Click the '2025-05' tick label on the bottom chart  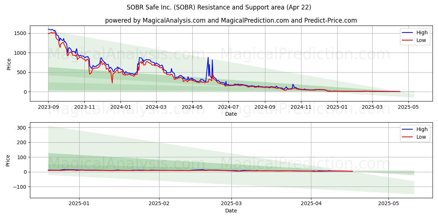point(389,204)
